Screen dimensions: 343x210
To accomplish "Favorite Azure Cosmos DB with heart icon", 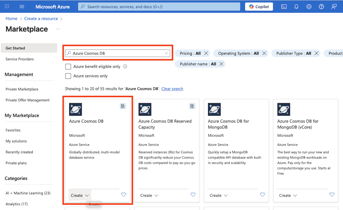I will tap(124, 195).
